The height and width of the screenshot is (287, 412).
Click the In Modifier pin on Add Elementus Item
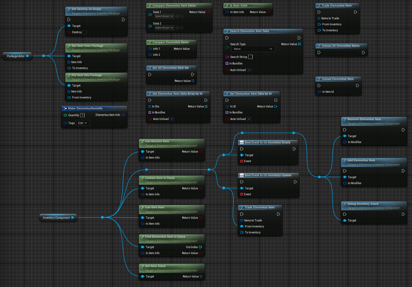345,183
